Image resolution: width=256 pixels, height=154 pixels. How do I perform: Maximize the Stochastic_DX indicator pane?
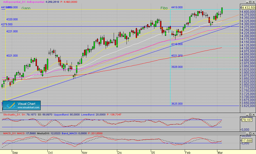(250, 115)
